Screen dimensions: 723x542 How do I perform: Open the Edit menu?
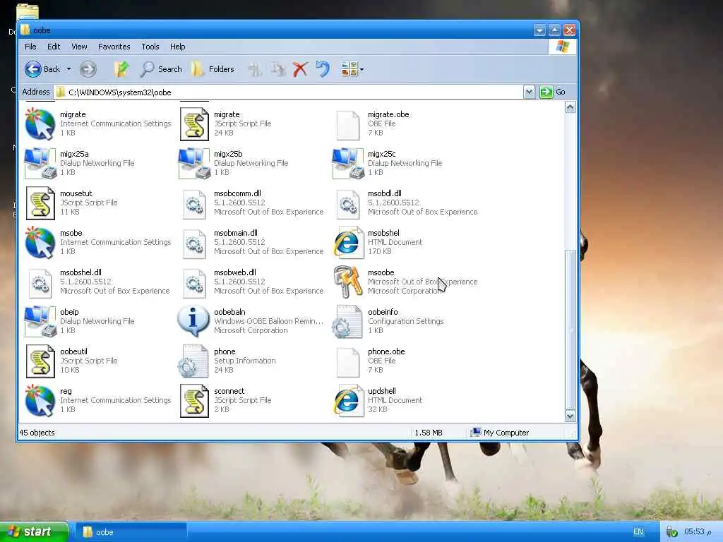pos(54,47)
